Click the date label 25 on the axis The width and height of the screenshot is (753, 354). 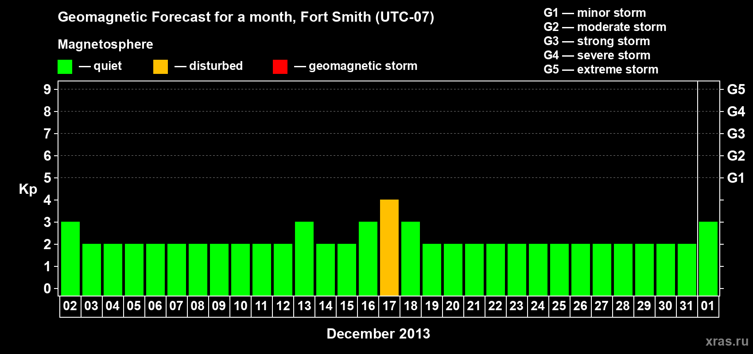(559, 306)
